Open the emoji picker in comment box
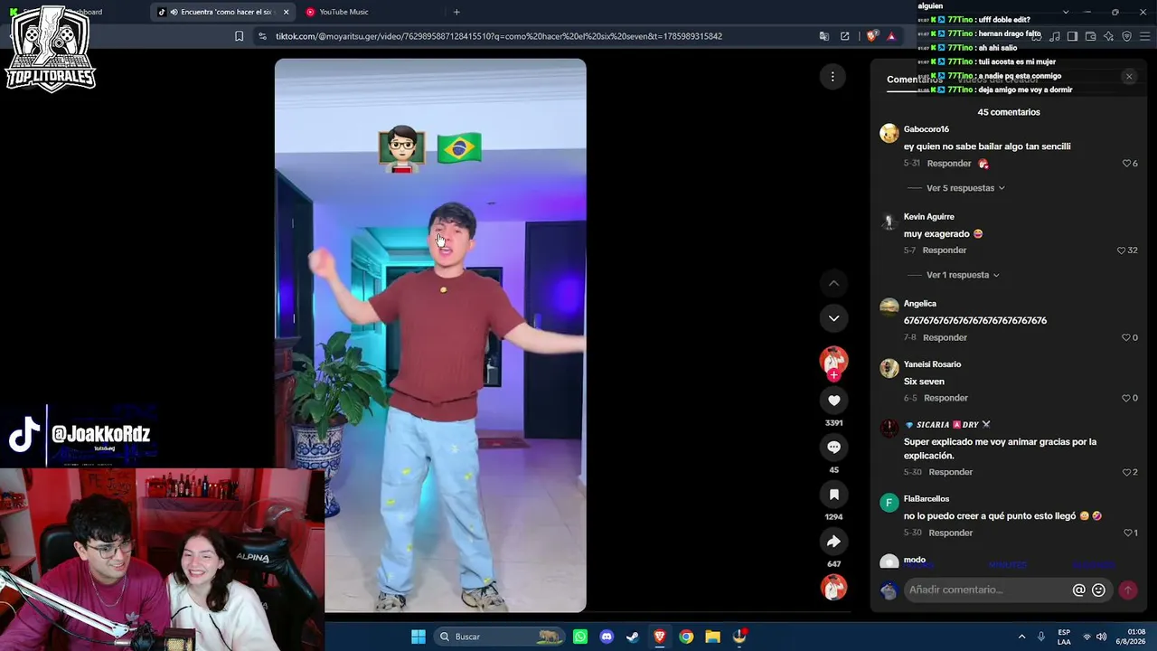The image size is (1157, 651). (x=1098, y=590)
